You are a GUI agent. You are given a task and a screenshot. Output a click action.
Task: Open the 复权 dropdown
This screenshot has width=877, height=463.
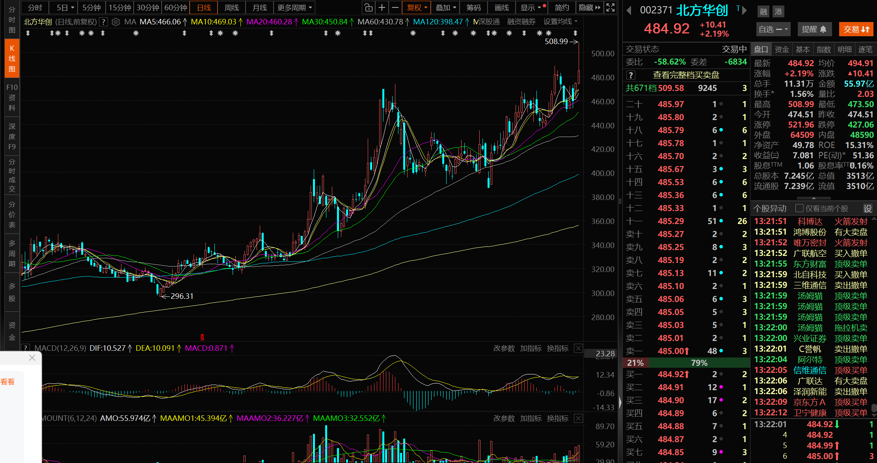(x=417, y=7)
